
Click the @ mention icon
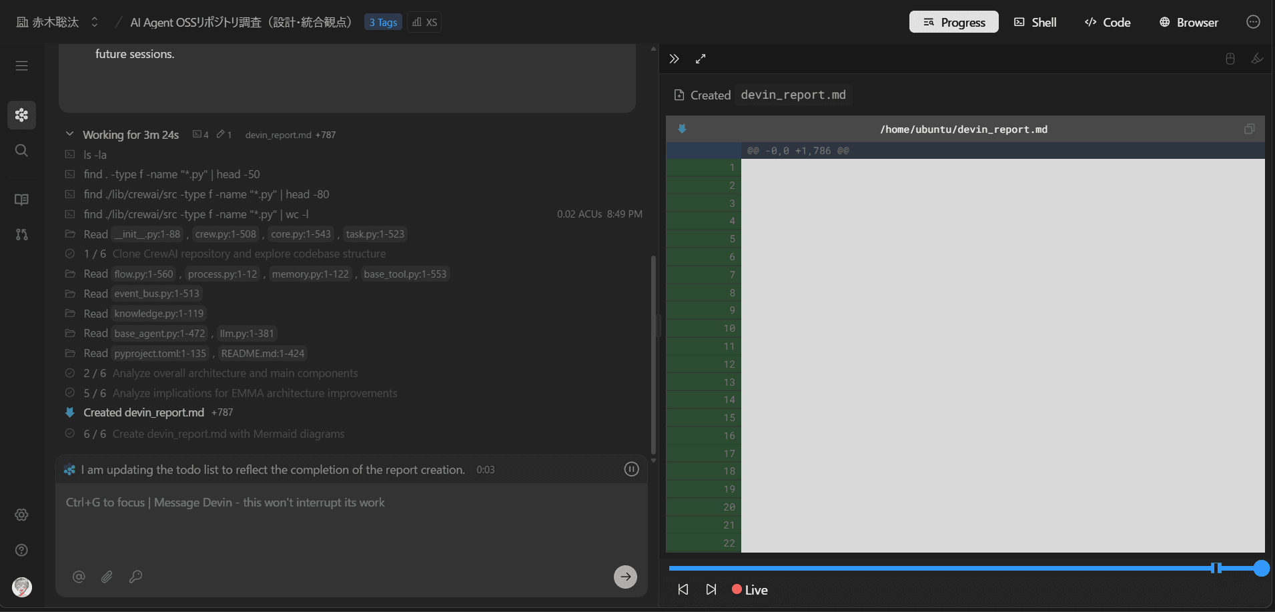click(79, 577)
